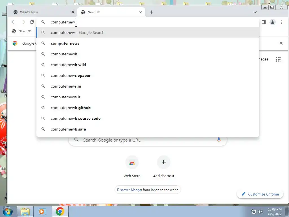The image size is (289, 217).
Task: Expand the tab search chevron
Action: 255,12
